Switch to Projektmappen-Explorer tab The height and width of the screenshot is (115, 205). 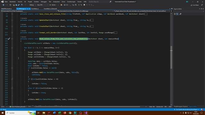[181, 106]
